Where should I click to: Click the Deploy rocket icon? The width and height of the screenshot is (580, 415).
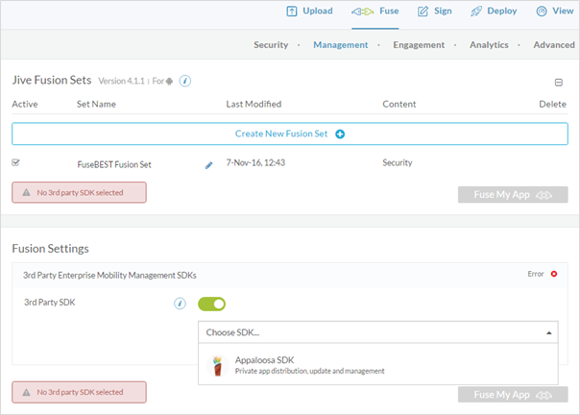click(475, 12)
